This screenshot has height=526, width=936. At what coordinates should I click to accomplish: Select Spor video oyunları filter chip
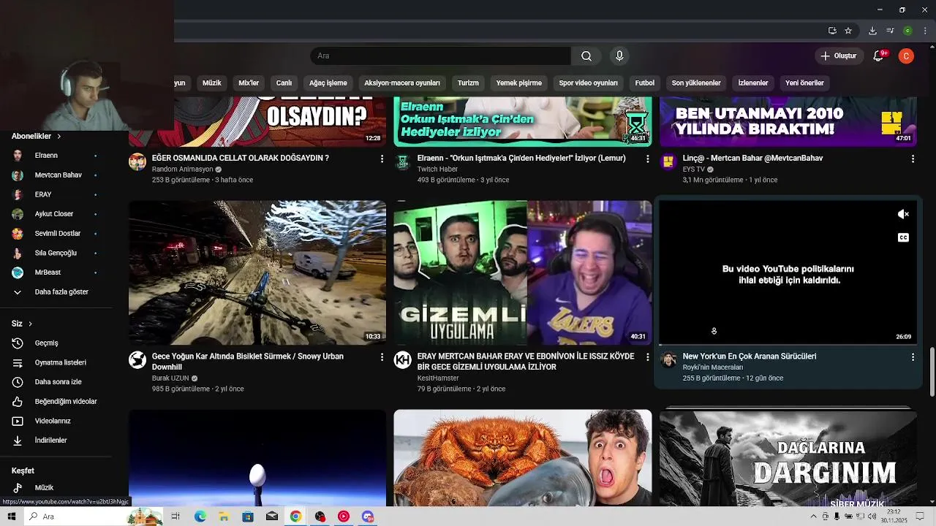point(588,83)
